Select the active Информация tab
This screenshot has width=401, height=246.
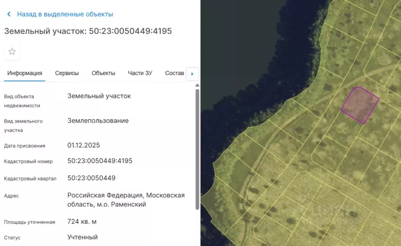tap(24, 73)
